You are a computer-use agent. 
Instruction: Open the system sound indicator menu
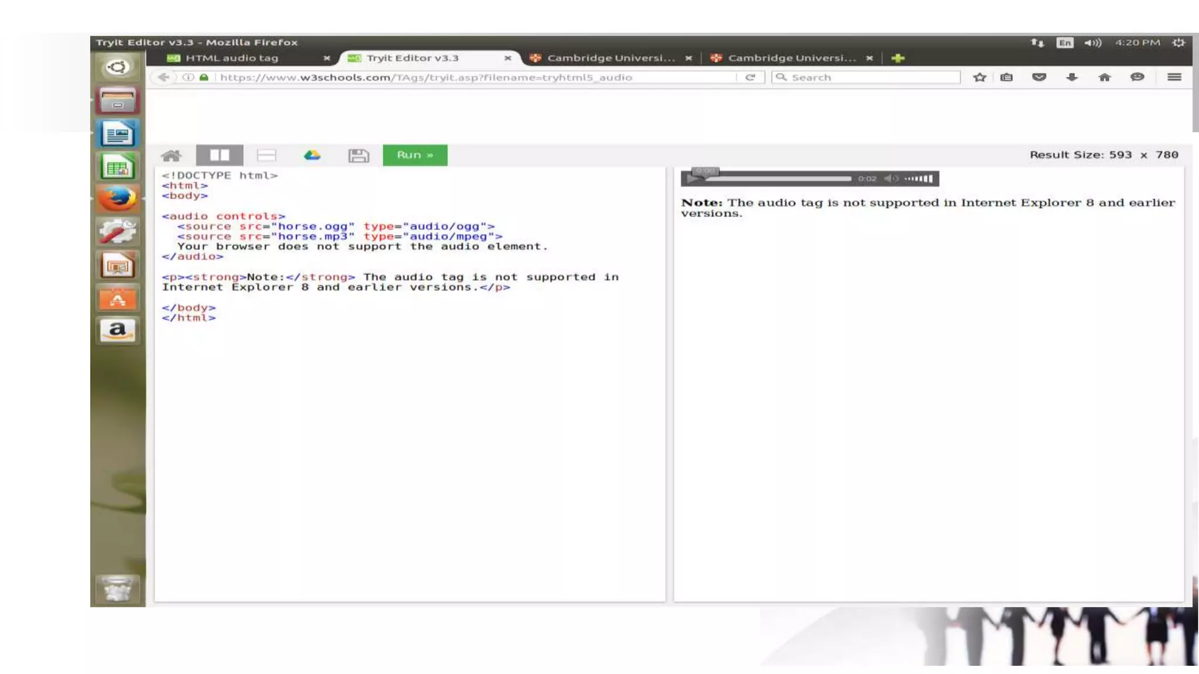(1092, 43)
